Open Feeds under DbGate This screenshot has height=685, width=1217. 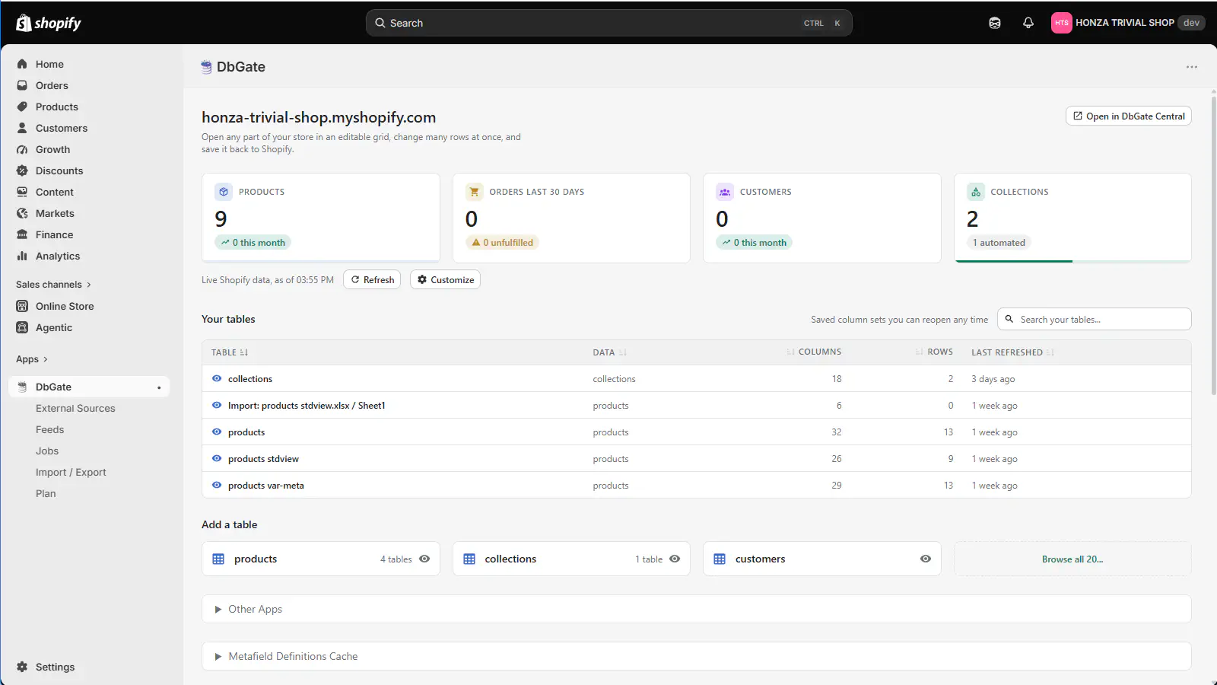pos(49,429)
